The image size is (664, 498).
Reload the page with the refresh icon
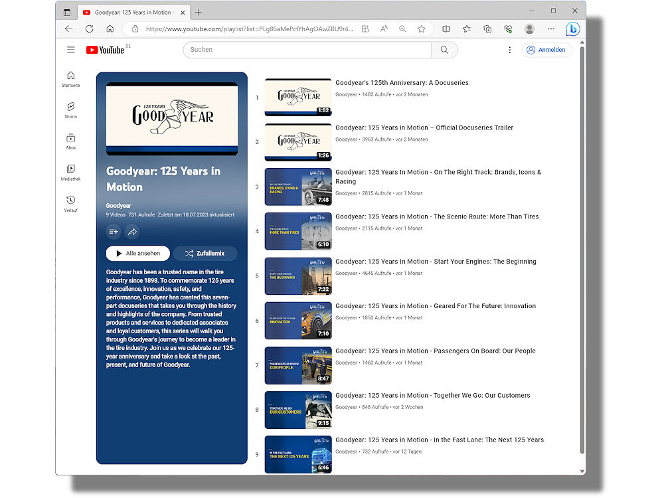90,29
